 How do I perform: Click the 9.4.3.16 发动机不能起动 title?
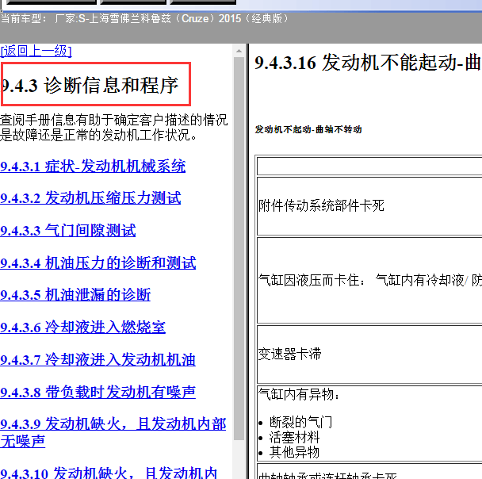(368, 63)
